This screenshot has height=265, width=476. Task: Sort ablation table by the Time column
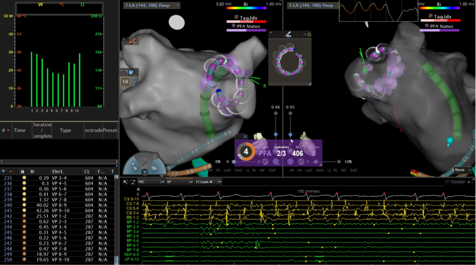(20, 130)
